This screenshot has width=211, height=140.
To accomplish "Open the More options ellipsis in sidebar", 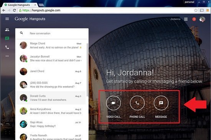I will pos(7,56).
